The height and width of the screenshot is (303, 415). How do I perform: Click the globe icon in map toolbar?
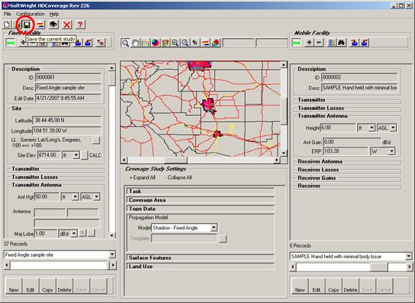(155, 42)
